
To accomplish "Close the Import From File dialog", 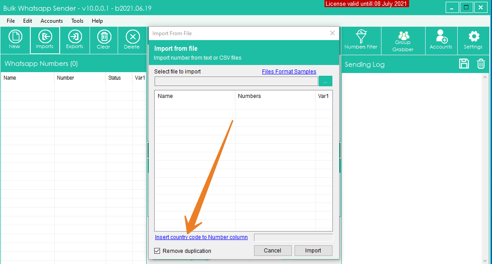I will (x=332, y=33).
